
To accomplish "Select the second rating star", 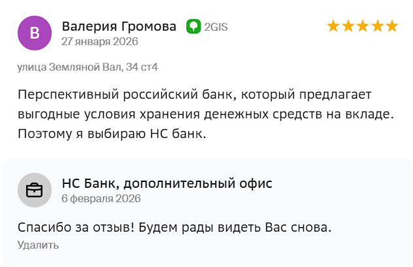I will pos(348,26).
